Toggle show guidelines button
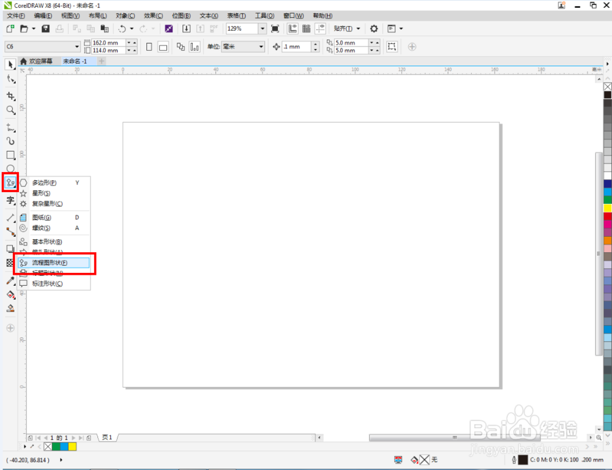This screenshot has width=612, height=470. (321, 29)
